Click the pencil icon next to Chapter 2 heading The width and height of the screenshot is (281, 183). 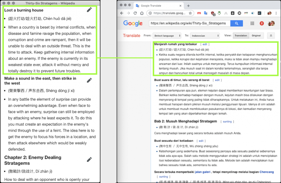tap(89, 160)
